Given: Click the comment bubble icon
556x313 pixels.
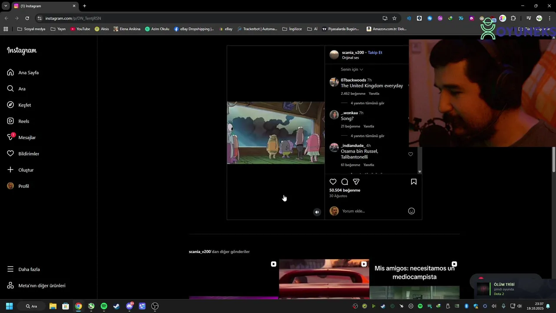Looking at the screenshot, I should point(344,182).
